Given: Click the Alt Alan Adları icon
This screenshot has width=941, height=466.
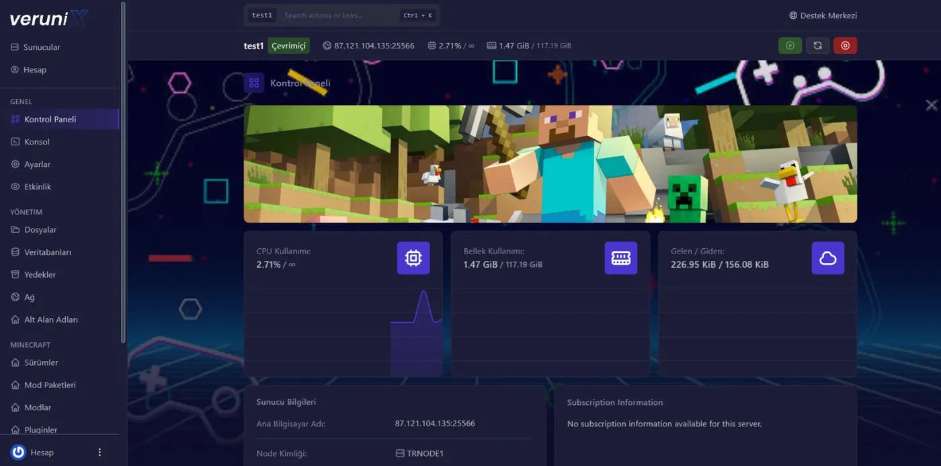Looking at the screenshot, I should (x=15, y=319).
